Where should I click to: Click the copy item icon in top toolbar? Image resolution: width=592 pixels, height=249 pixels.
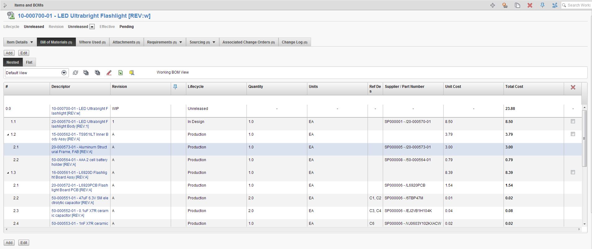[x=517, y=5]
